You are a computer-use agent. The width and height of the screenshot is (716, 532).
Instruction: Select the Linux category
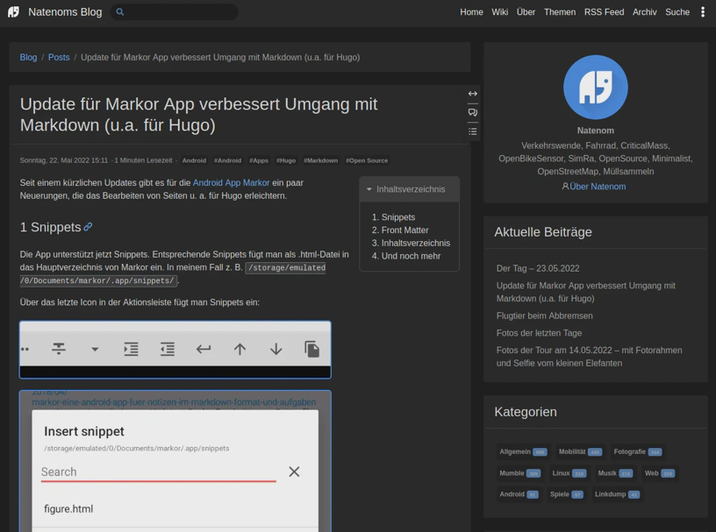point(569,473)
